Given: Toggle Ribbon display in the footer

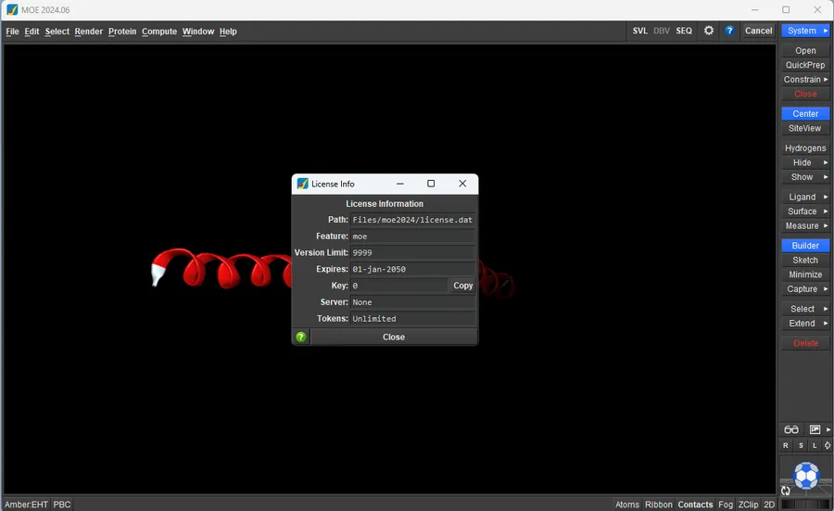Looking at the screenshot, I should 659,505.
